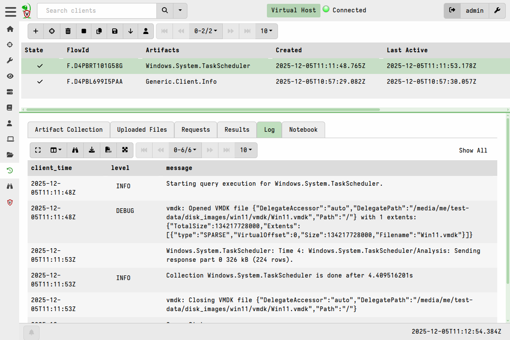Viewport: 510px width, 340px height.
Task: Copy the collection using the duplicate icon
Action: (99, 31)
